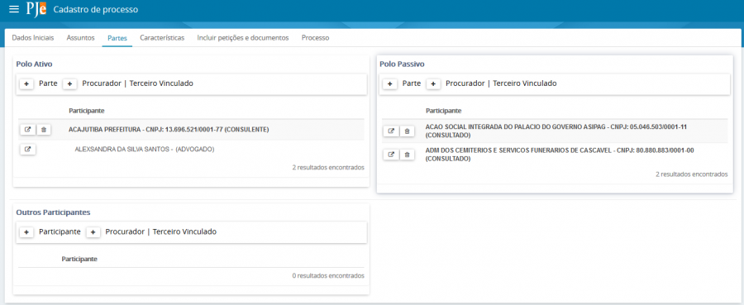Click 'Procurador | Terceiro Vinculado' in Polo Passivo

[x=501, y=83]
